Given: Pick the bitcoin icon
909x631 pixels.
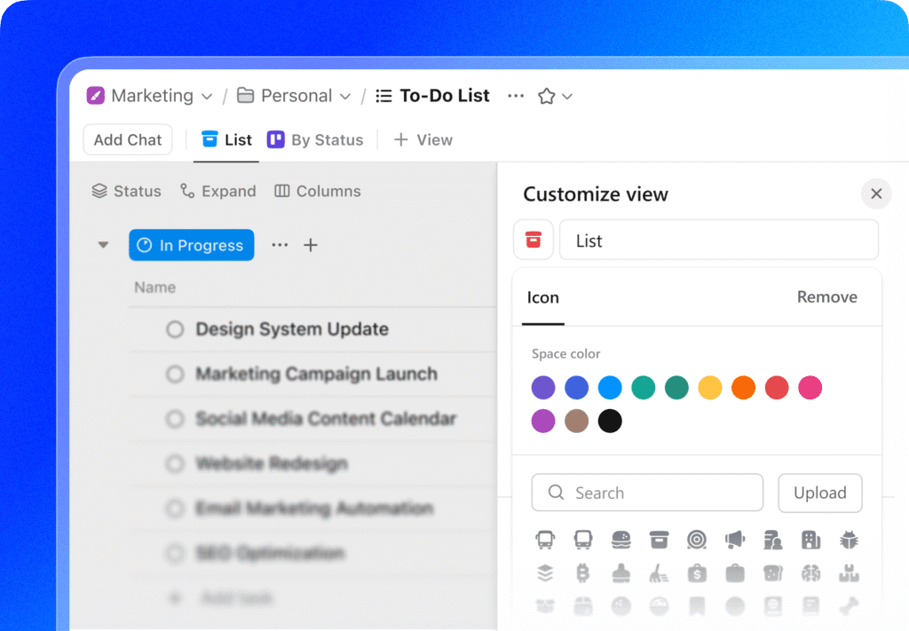Looking at the screenshot, I should click(x=583, y=573).
